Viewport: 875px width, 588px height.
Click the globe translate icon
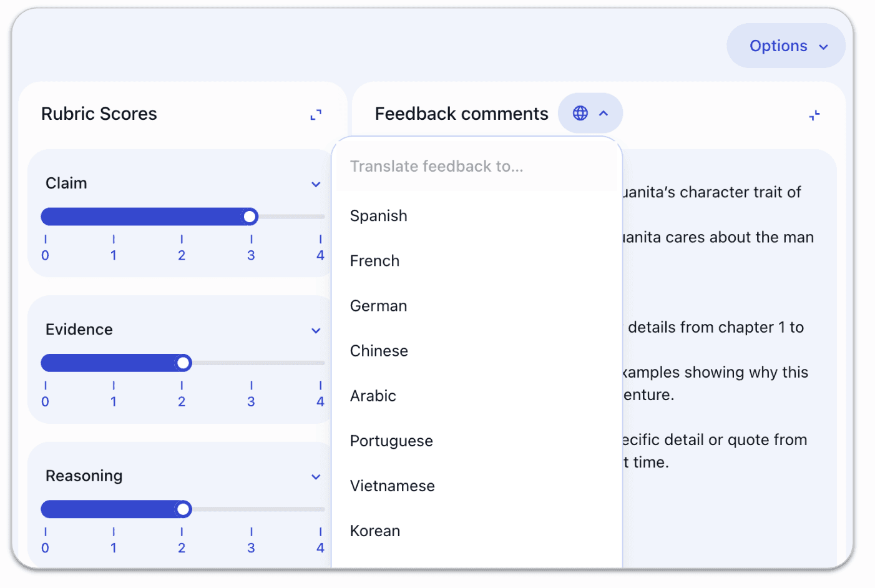click(x=580, y=113)
